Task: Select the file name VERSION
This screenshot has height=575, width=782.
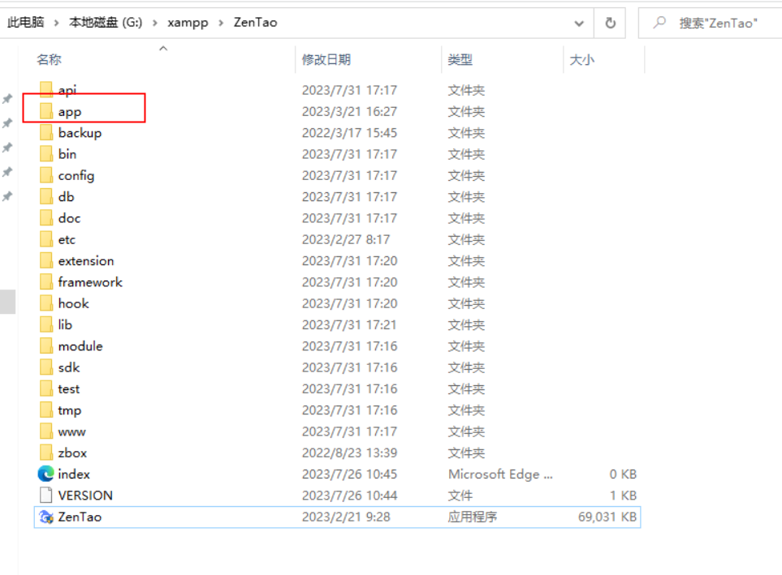Action: (85, 496)
